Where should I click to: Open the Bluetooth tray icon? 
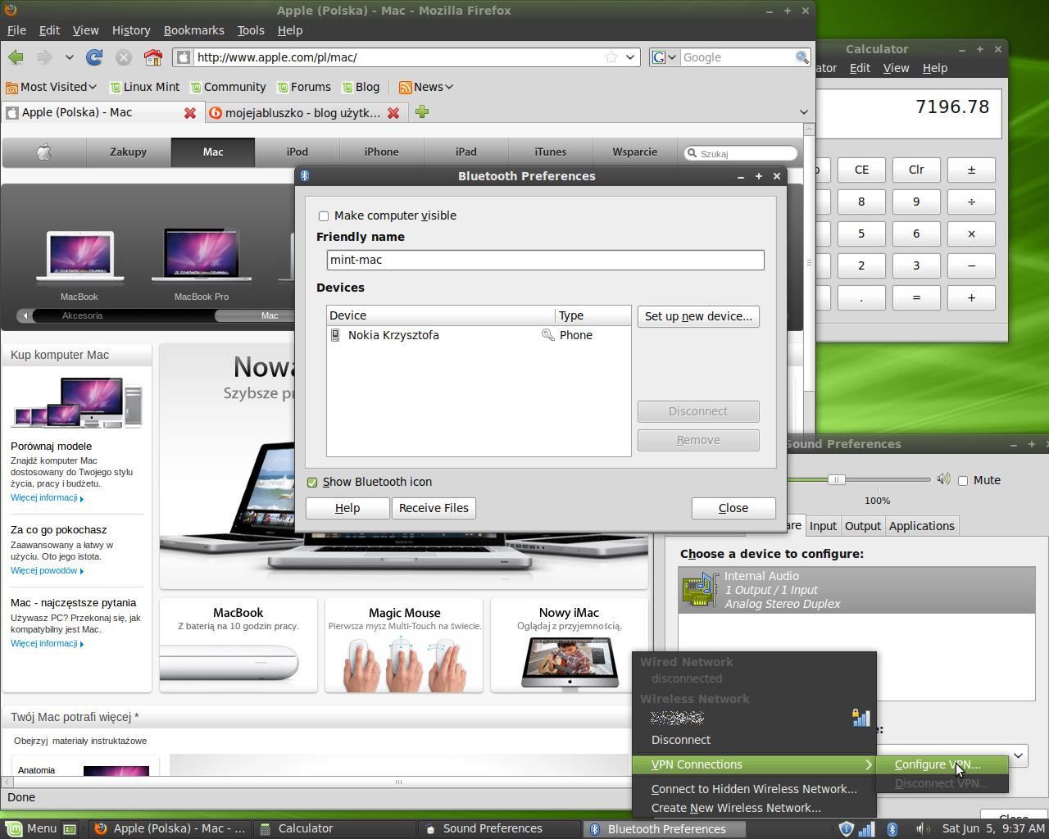(892, 828)
